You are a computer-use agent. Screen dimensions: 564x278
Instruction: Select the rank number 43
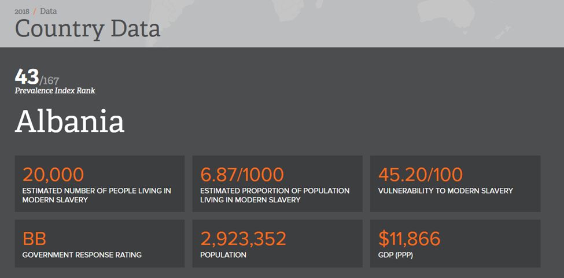pyautogui.click(x=27, y=77)
